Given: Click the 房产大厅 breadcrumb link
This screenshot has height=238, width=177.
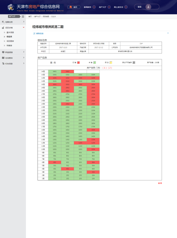Looking at the screenshot, I should pyautogui.click(x=37, y=17).
